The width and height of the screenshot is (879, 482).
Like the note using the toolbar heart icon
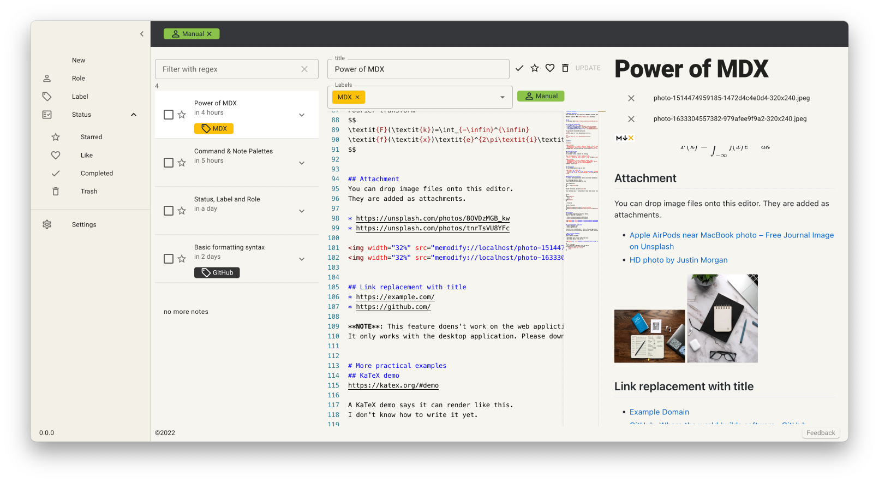550,68
